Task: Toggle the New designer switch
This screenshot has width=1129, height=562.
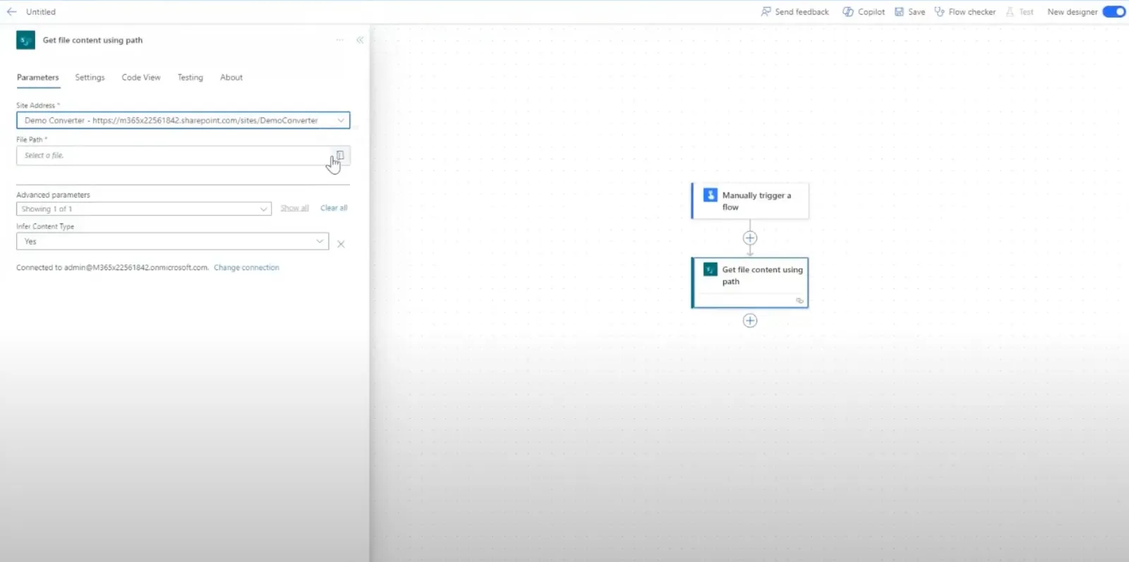Action: (1114, 12)
